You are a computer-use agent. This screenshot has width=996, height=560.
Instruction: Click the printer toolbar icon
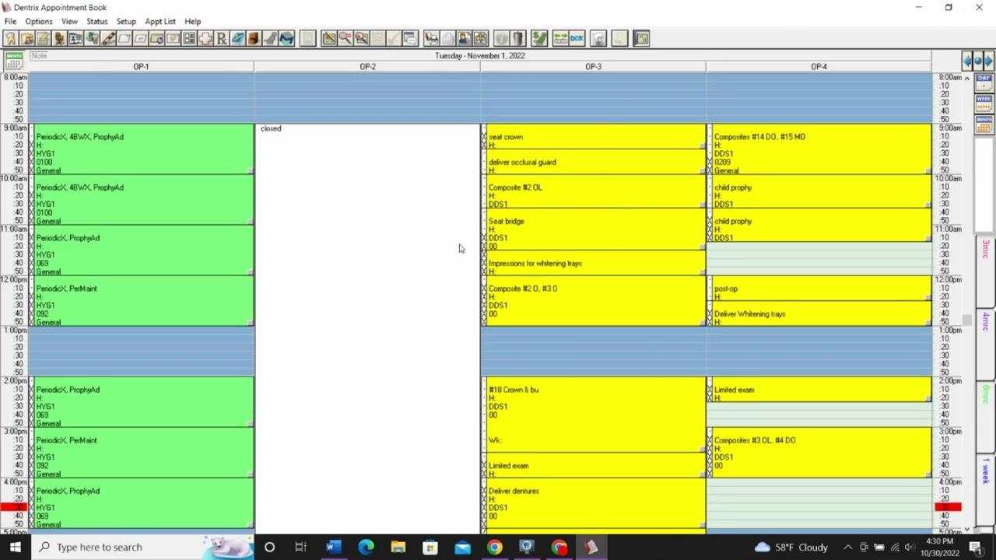coord(431,38)
